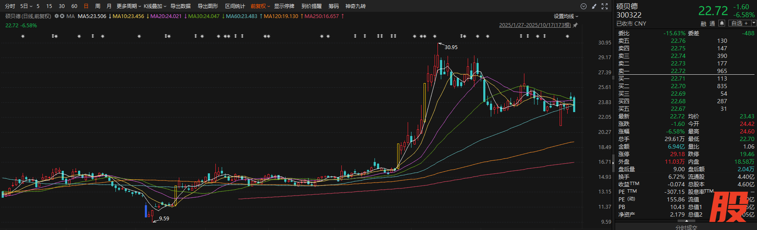Open the 设置均线 moving average dropdown

(x=566, y=16)
